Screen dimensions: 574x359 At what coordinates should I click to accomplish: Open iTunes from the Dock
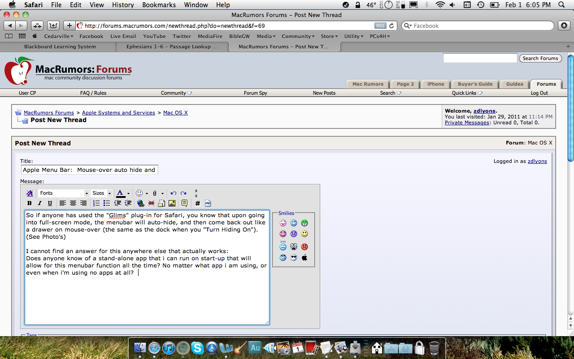(169, 347)
